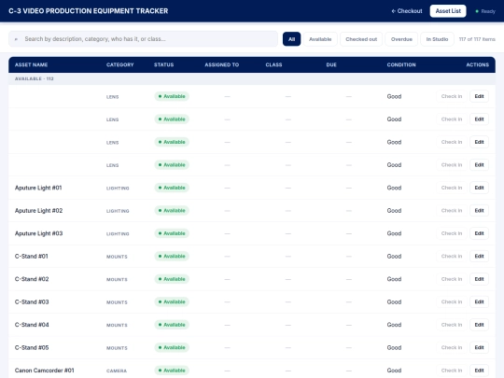
Task: Click the CONDITION column header
Action: click(401, 64)
